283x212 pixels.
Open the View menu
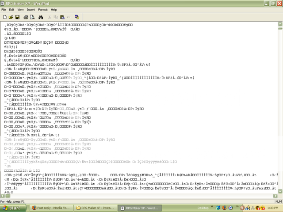click(20, 9)
